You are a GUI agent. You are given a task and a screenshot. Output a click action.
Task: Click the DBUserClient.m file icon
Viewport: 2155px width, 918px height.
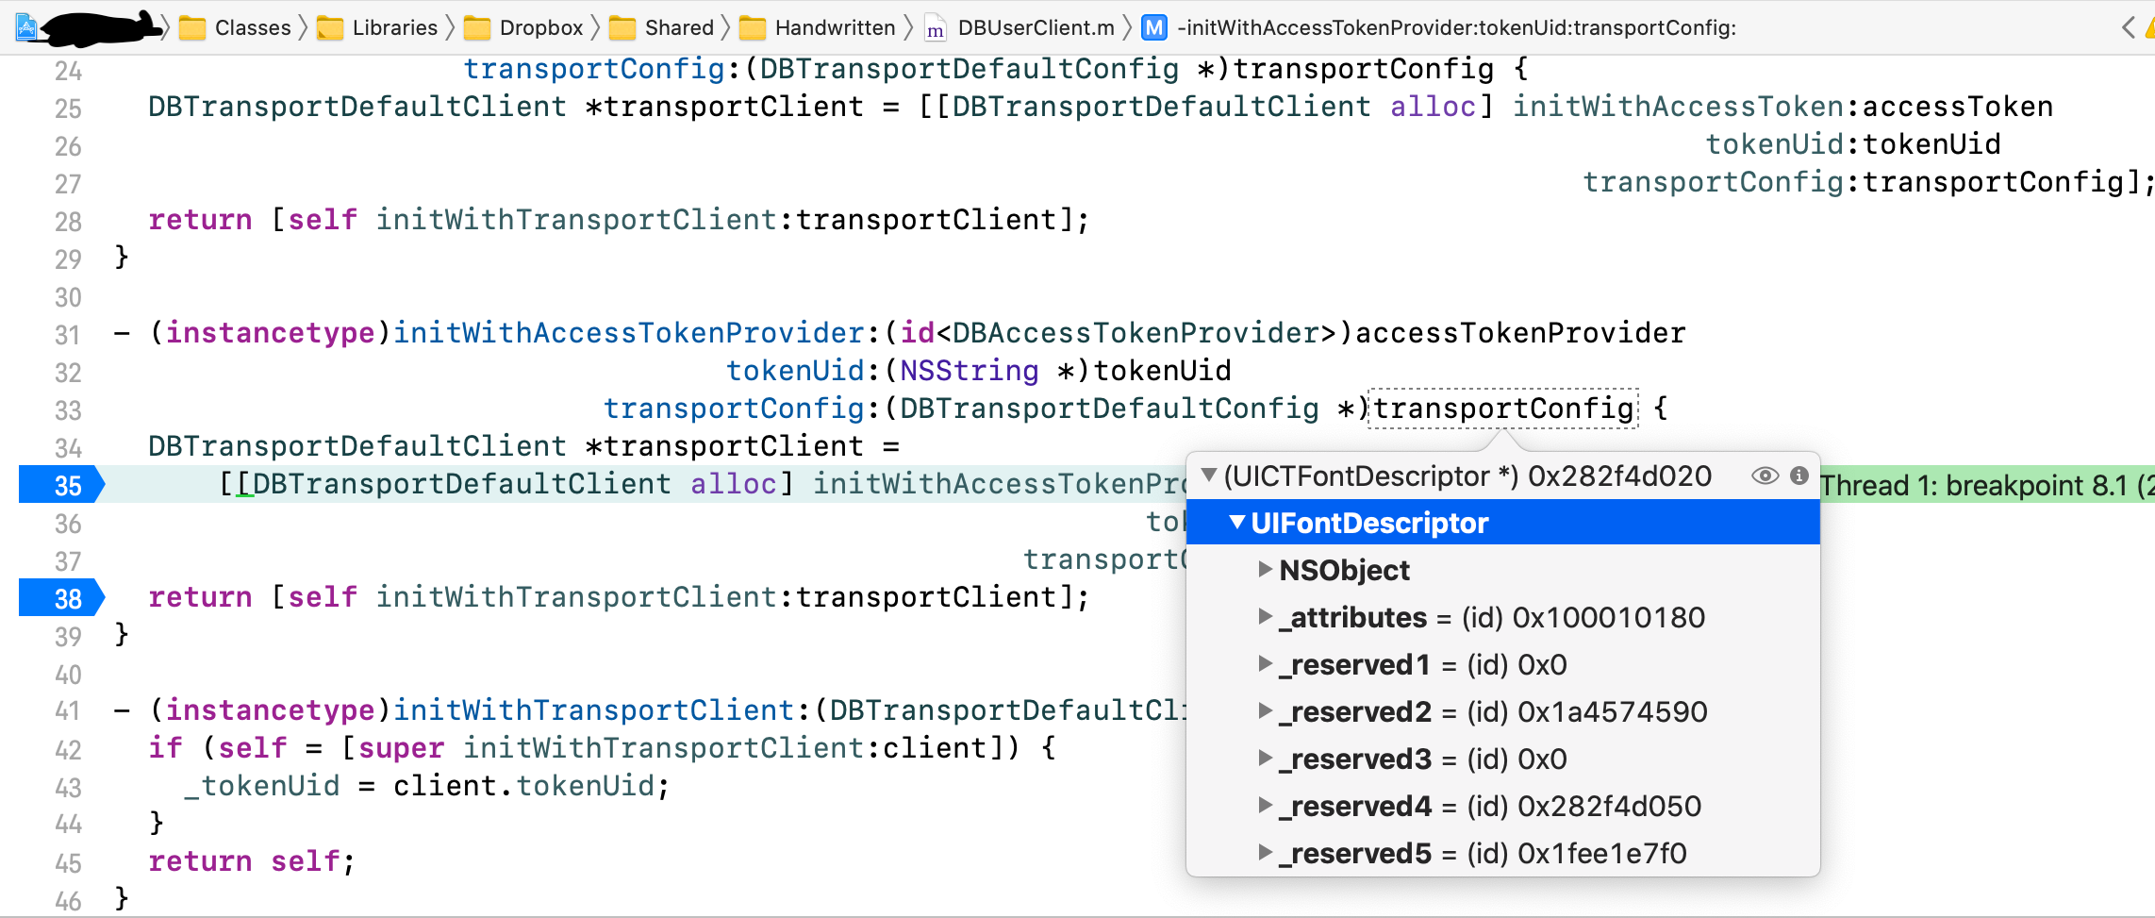[935, 28]
